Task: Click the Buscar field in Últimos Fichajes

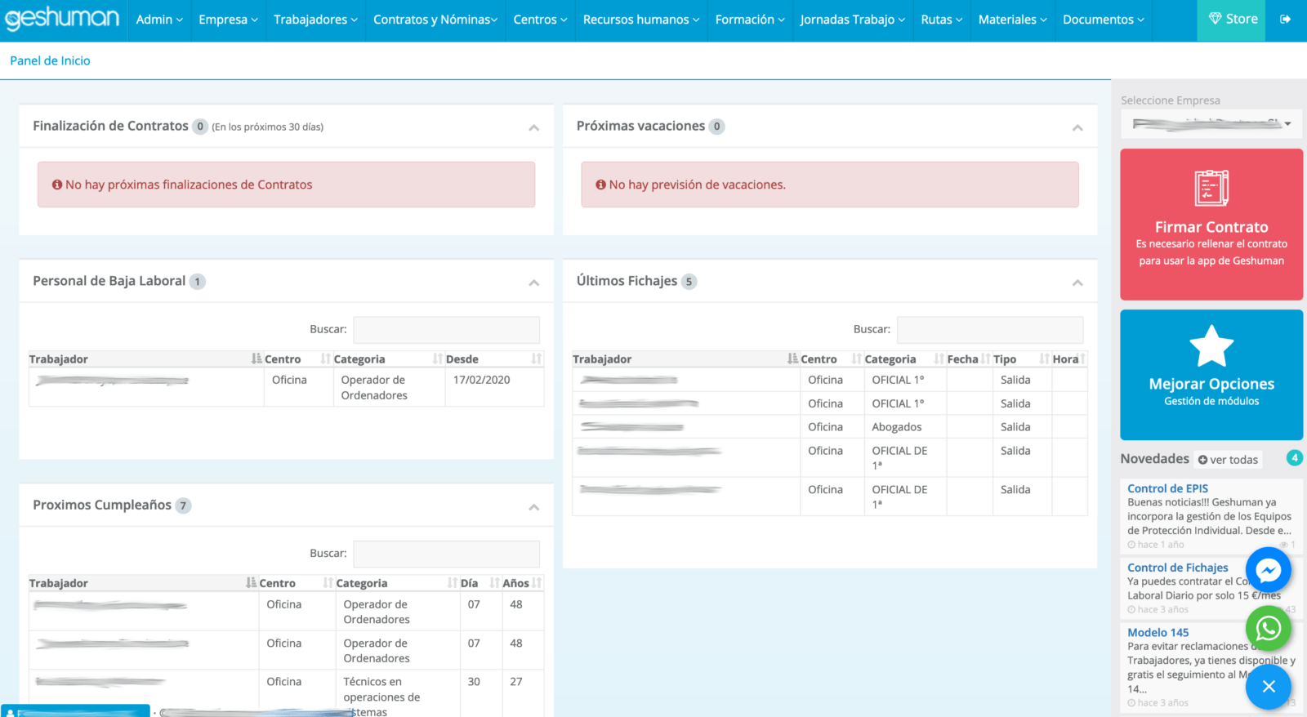Action: 989,329
